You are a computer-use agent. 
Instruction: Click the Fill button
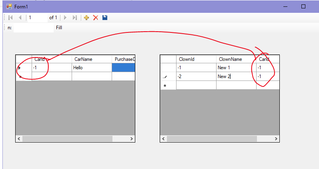pyautogui.click(x=59, y=28)
